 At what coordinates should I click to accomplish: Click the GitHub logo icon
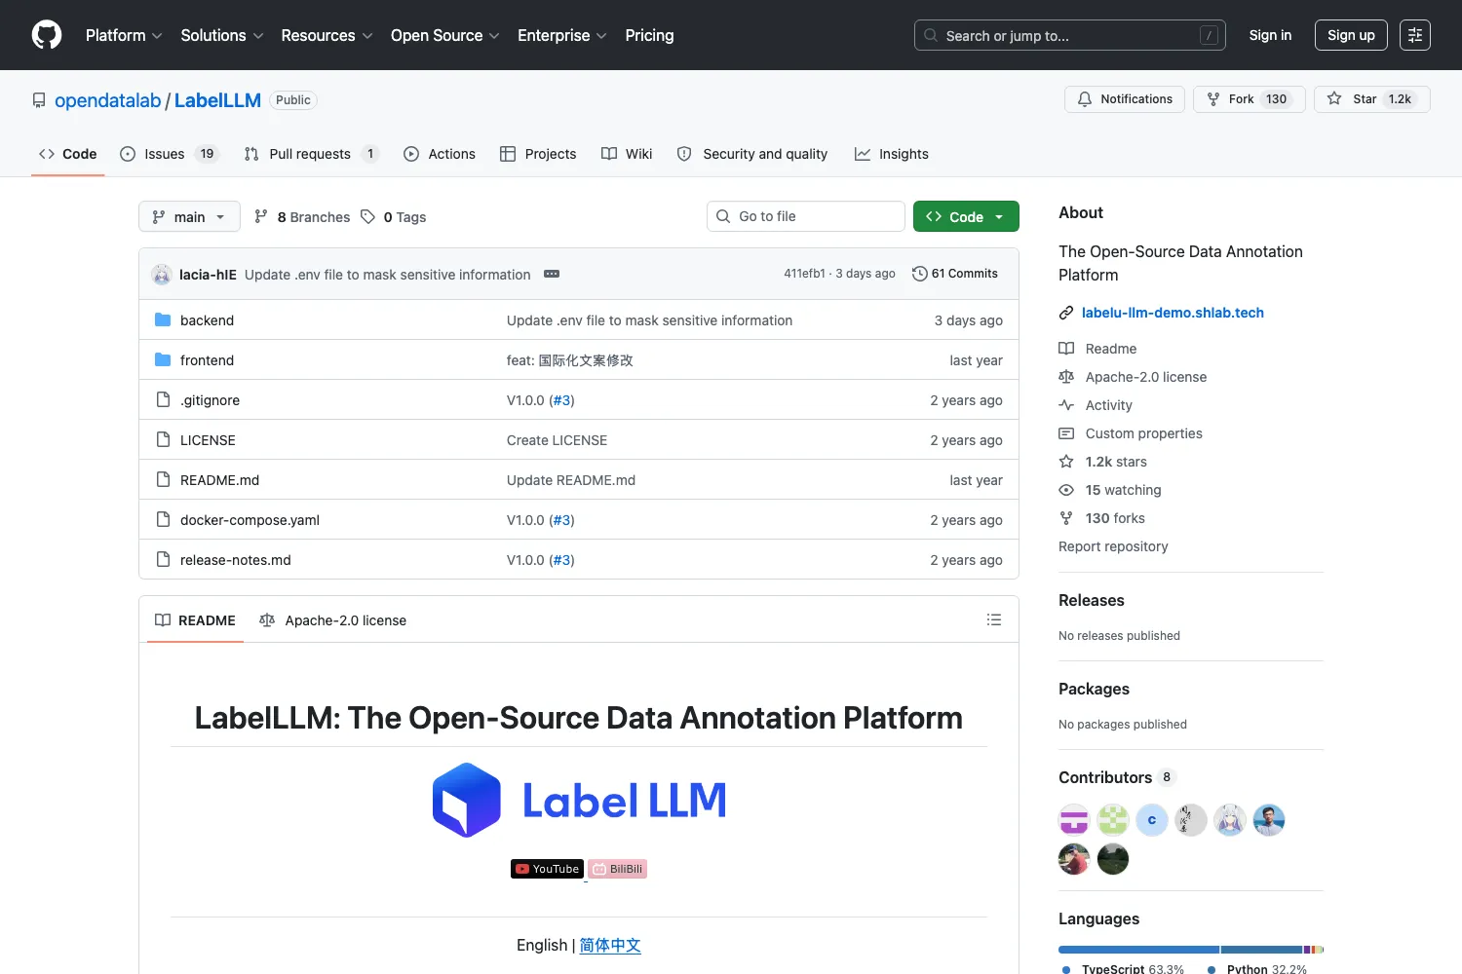pos(47,35)
